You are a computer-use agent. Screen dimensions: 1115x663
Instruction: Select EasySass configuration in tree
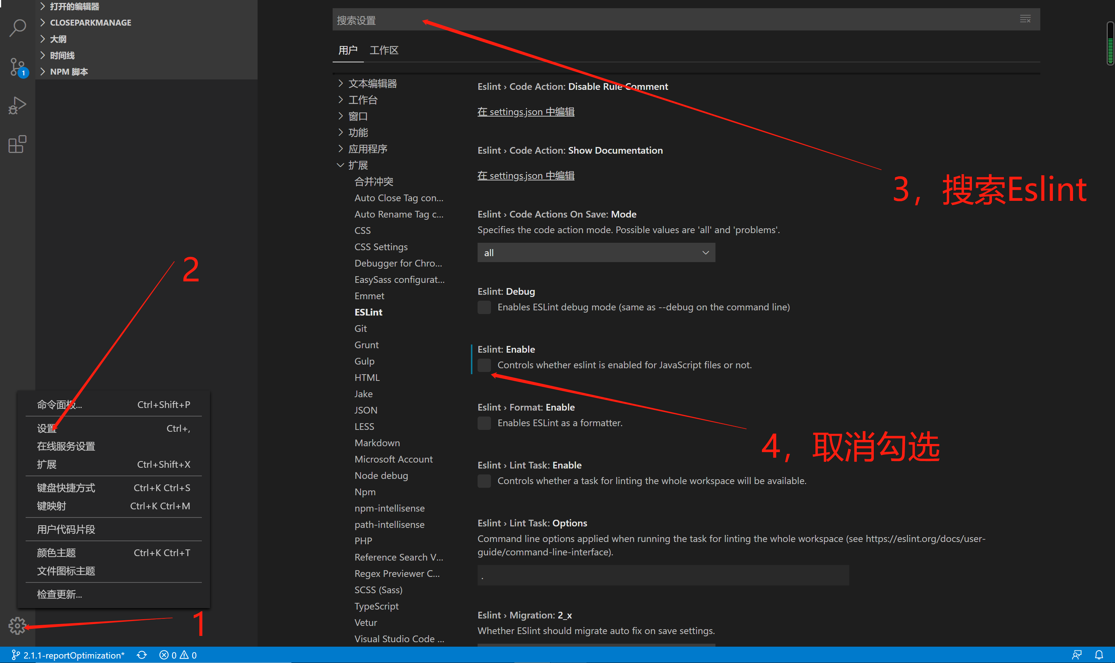pos(400,280)
